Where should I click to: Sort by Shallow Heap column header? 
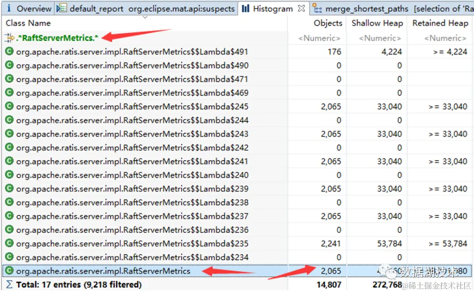pos(377,23)
